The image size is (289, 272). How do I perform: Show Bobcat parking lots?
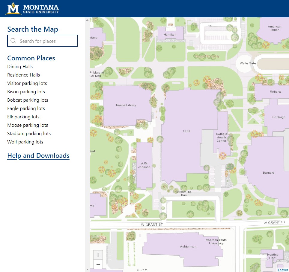(x=28, y=100)
